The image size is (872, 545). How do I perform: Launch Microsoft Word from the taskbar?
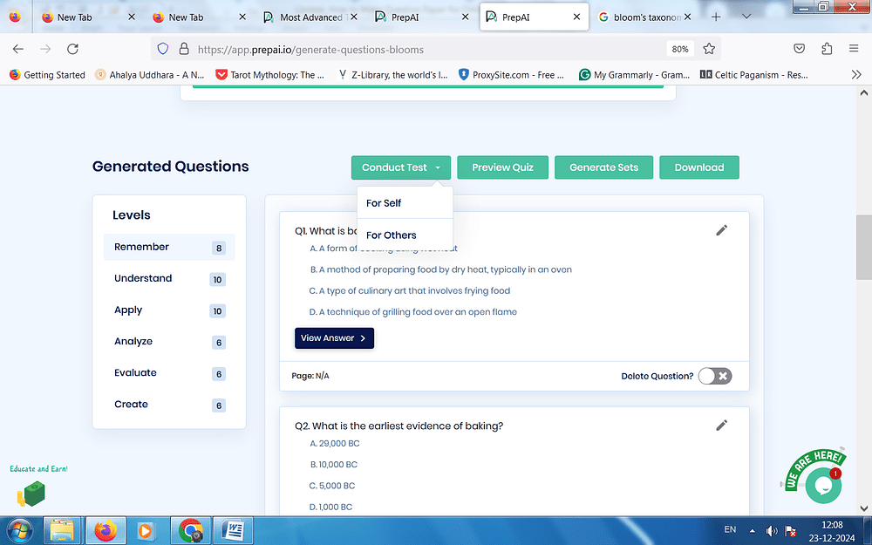[x=235, y=529]
